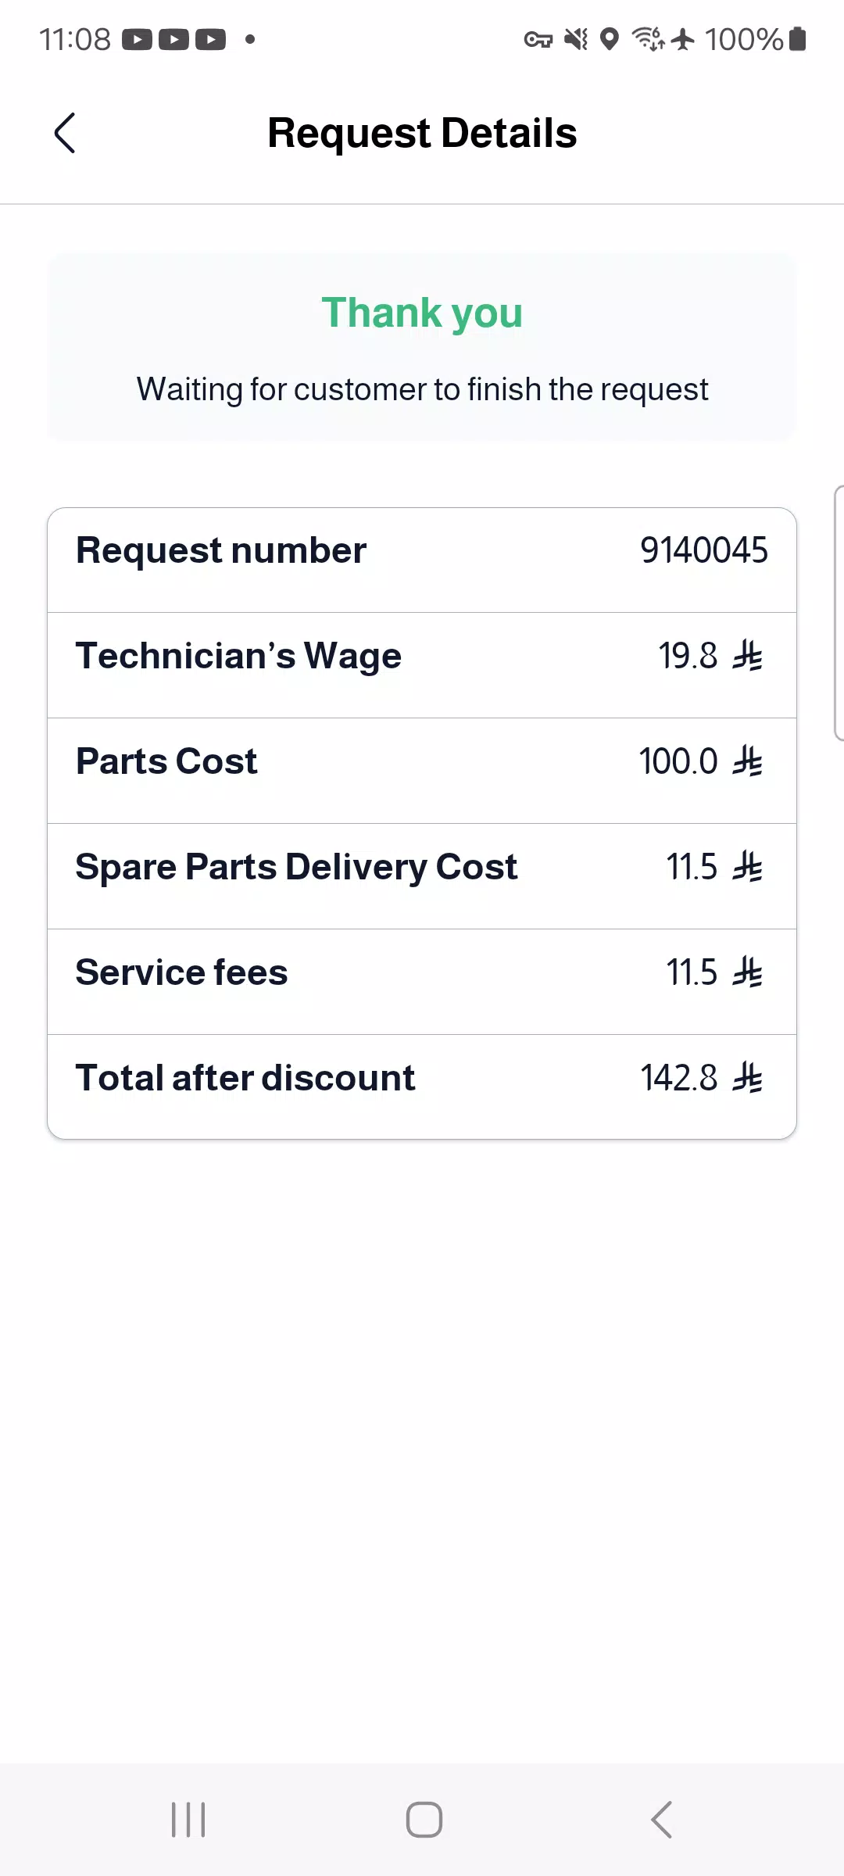This screenshot has height=1876, width=844.
Task: Tap the airplane mode status icon
Action: pyautogui.click(x=682, y=39)
